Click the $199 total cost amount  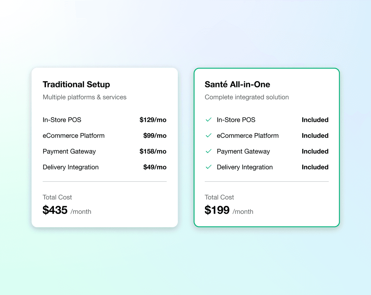[x=217, y=210]
